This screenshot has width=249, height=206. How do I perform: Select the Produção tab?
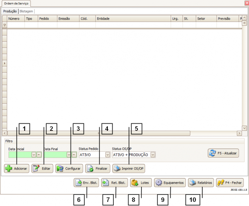(x=10, y=11)
